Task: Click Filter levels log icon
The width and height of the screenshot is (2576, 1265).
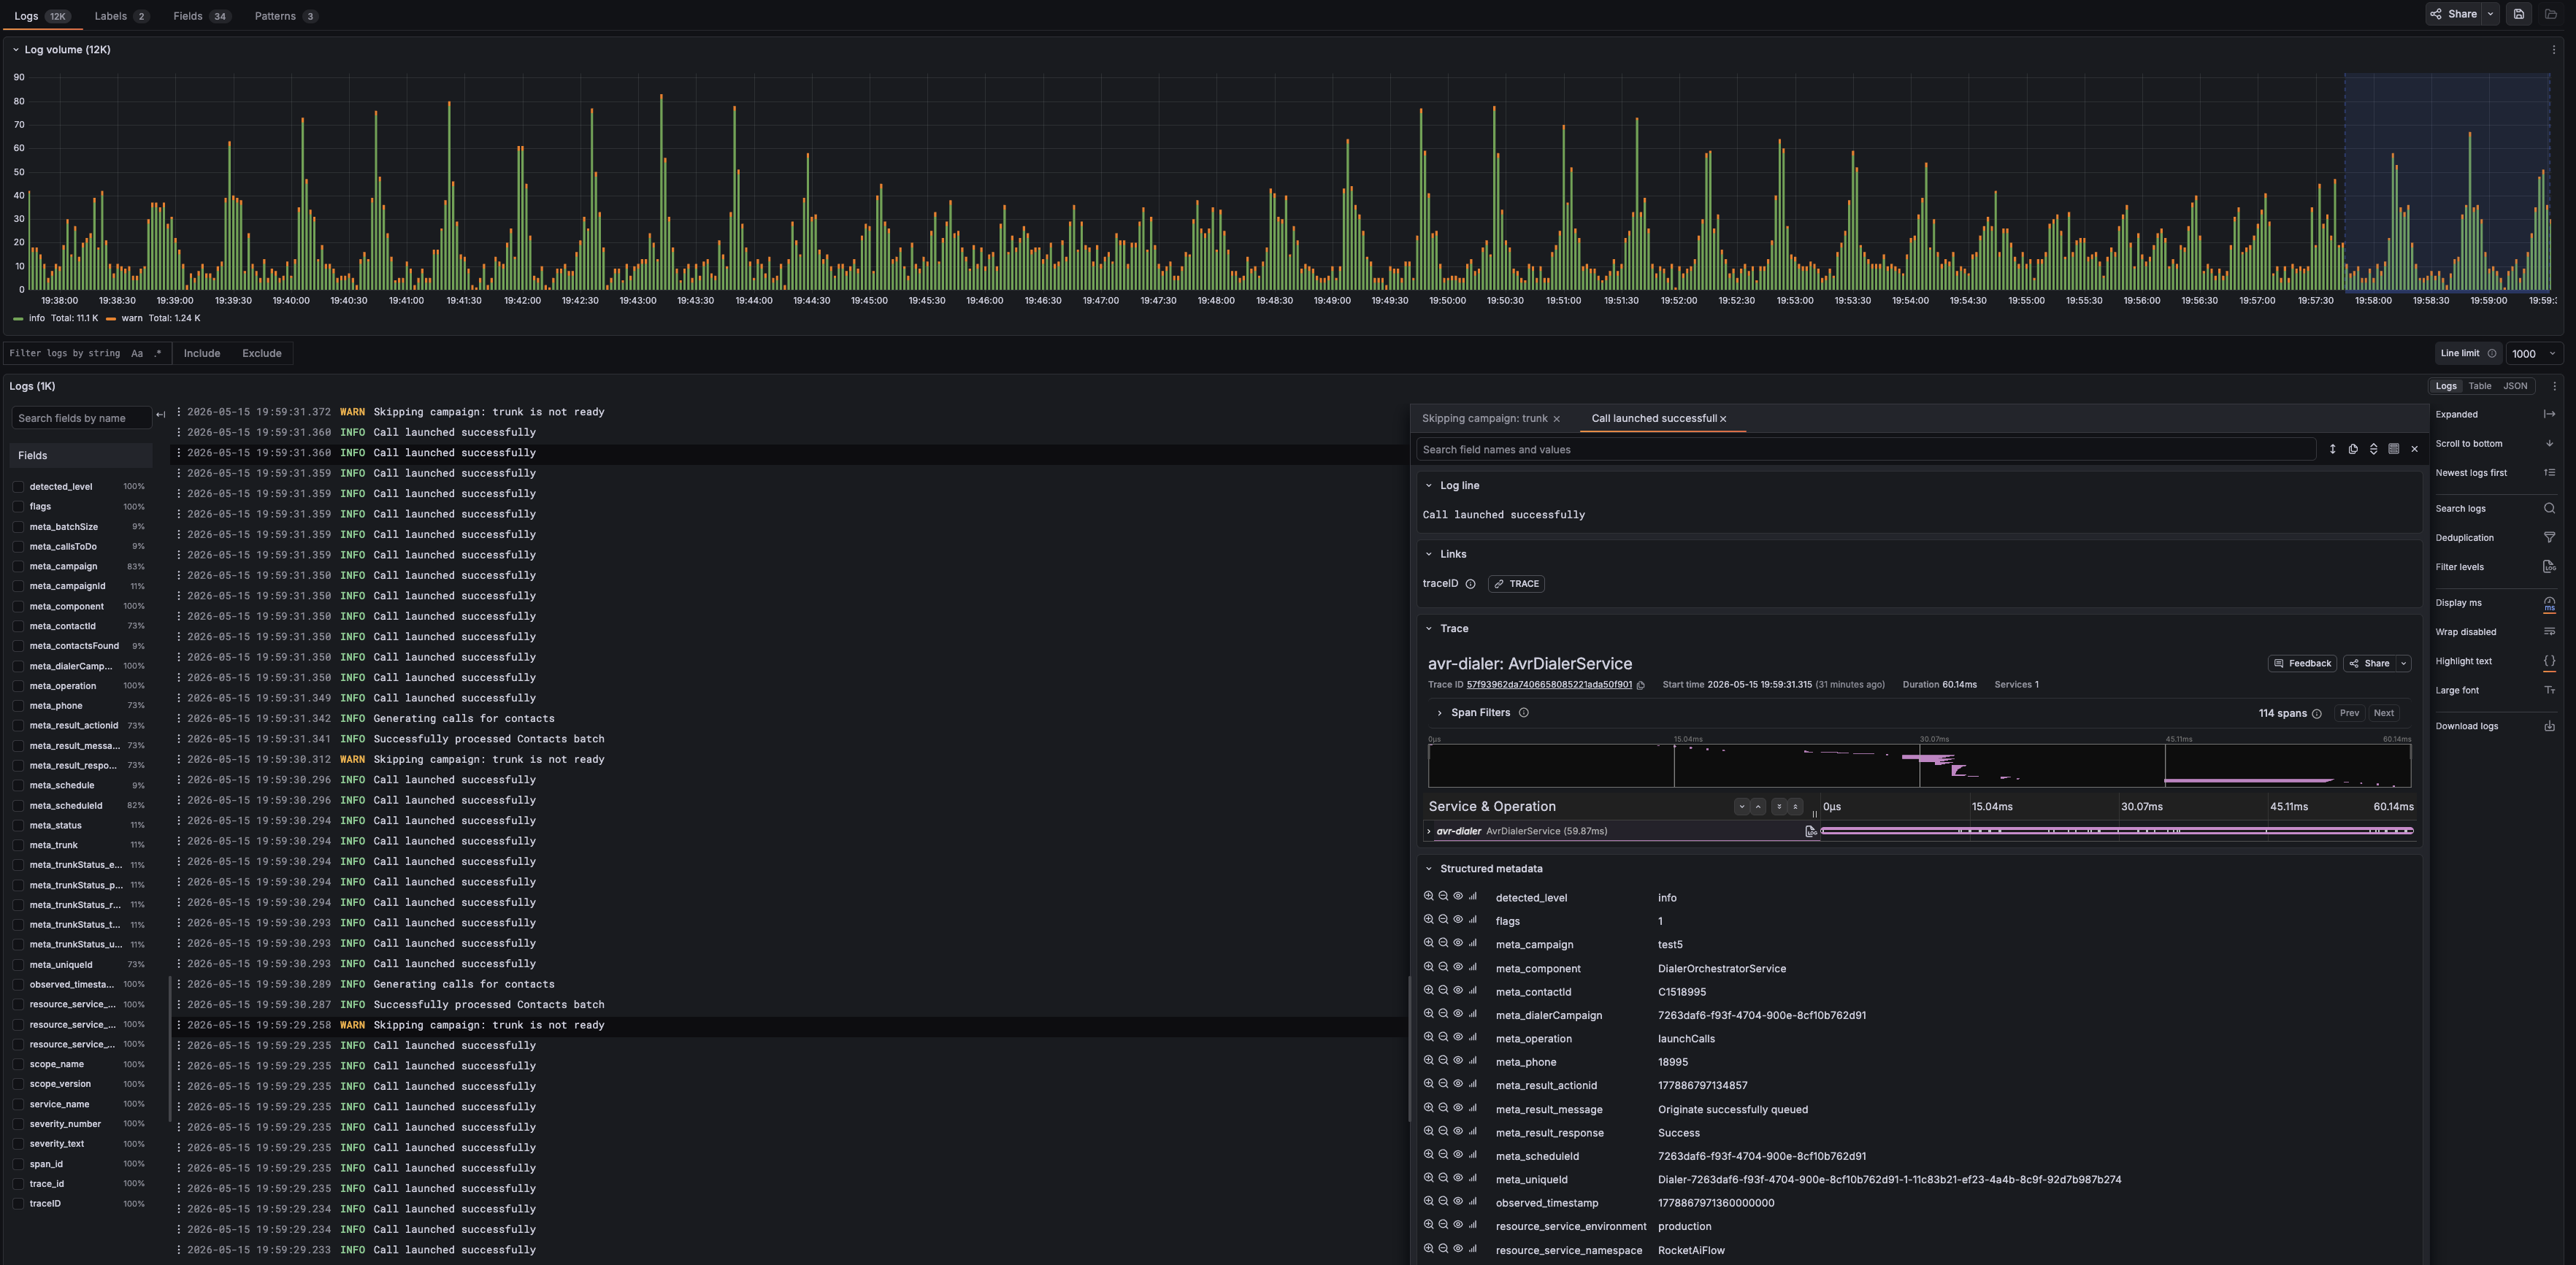Action: (x=2549, y=566)
